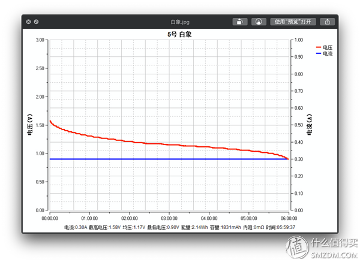Image resolution: width=360 pixels, height=262 pixels.
Task: Click the 最低电压:0.90V footer value
Action: pos(163,227)
